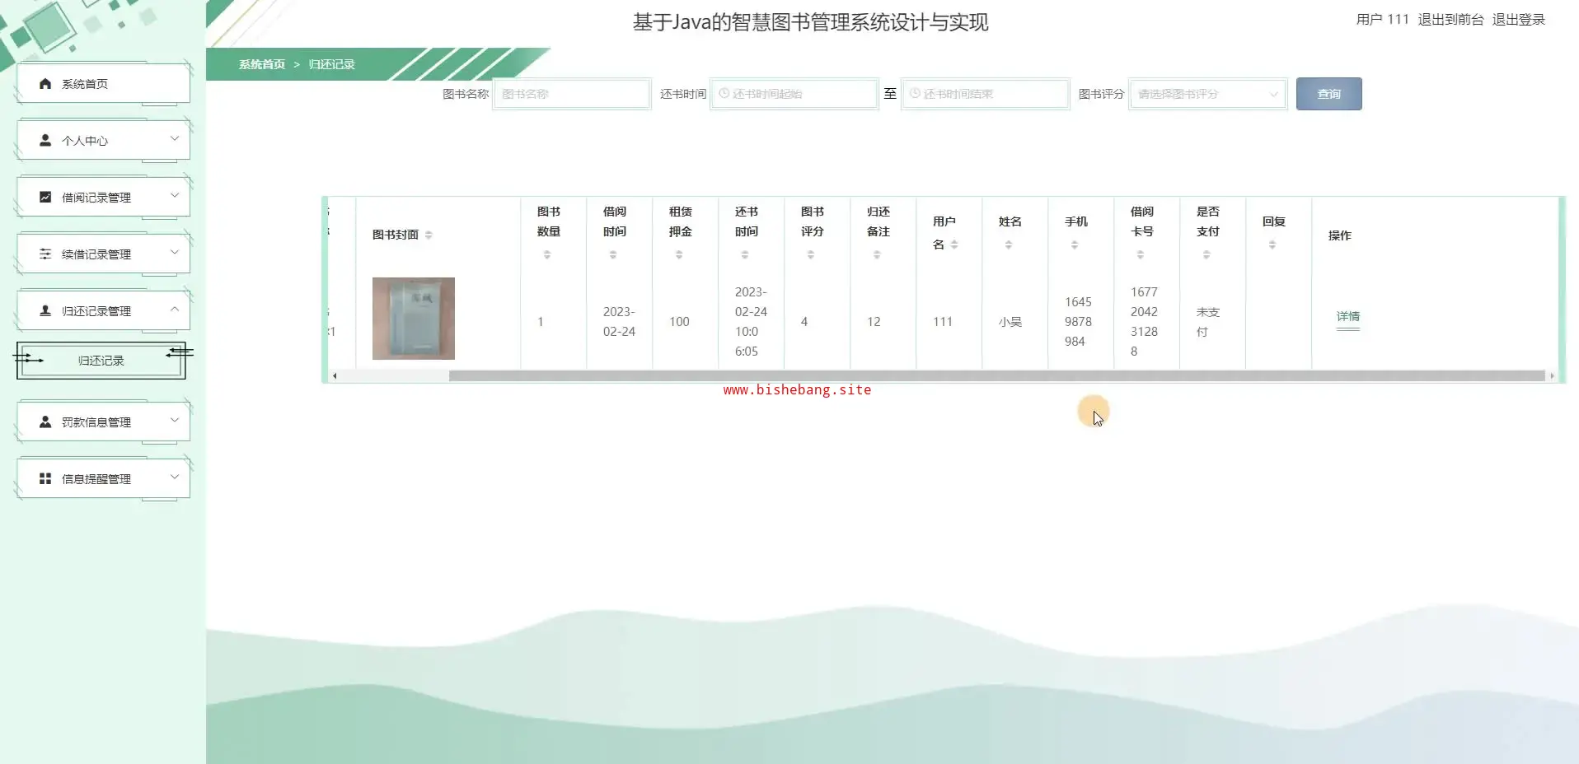Open the 图书评分 rating dropdown

coord(1207,94)
